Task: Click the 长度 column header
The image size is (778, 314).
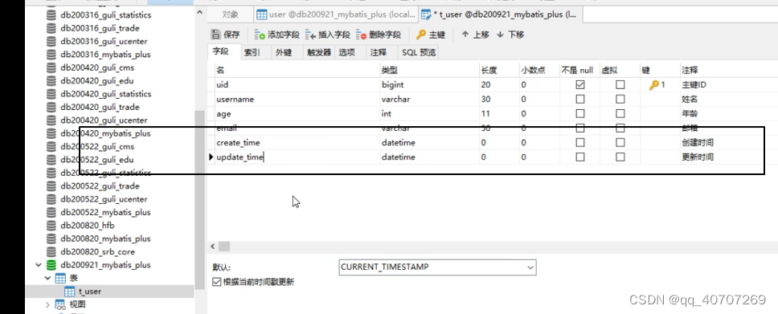Action: [498, 71]
